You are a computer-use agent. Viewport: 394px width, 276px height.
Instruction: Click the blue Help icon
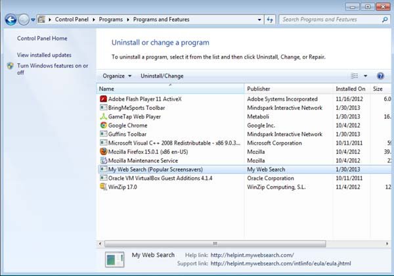(x=380, y=76)
